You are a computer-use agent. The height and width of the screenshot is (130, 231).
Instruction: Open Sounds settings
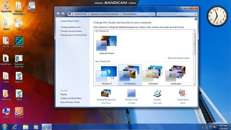point(157,97)
